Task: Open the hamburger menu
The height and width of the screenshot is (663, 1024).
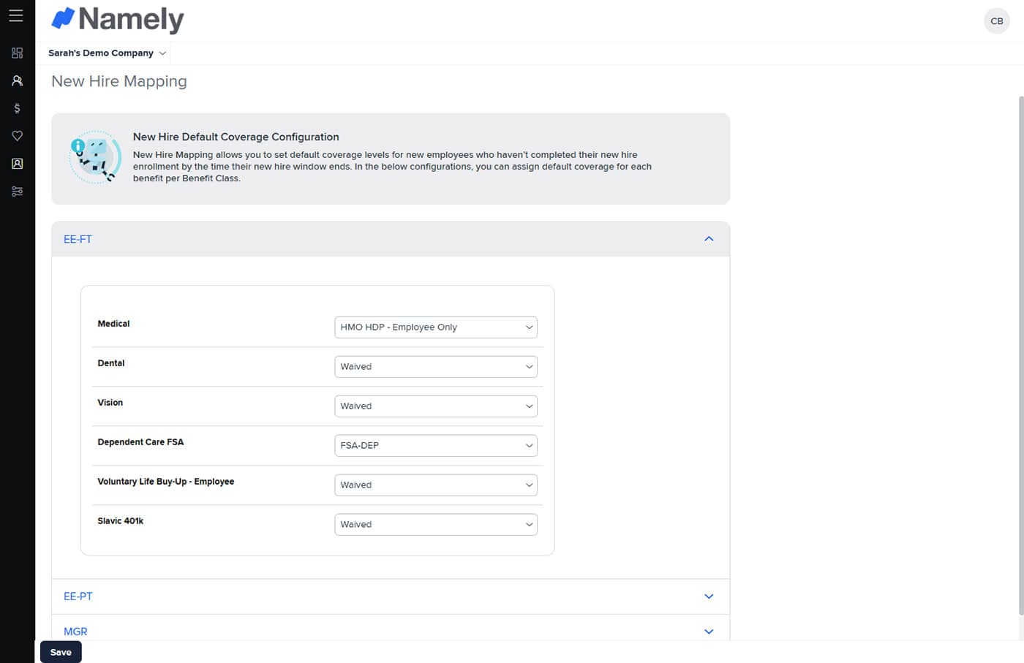Action: coord(16,15)
